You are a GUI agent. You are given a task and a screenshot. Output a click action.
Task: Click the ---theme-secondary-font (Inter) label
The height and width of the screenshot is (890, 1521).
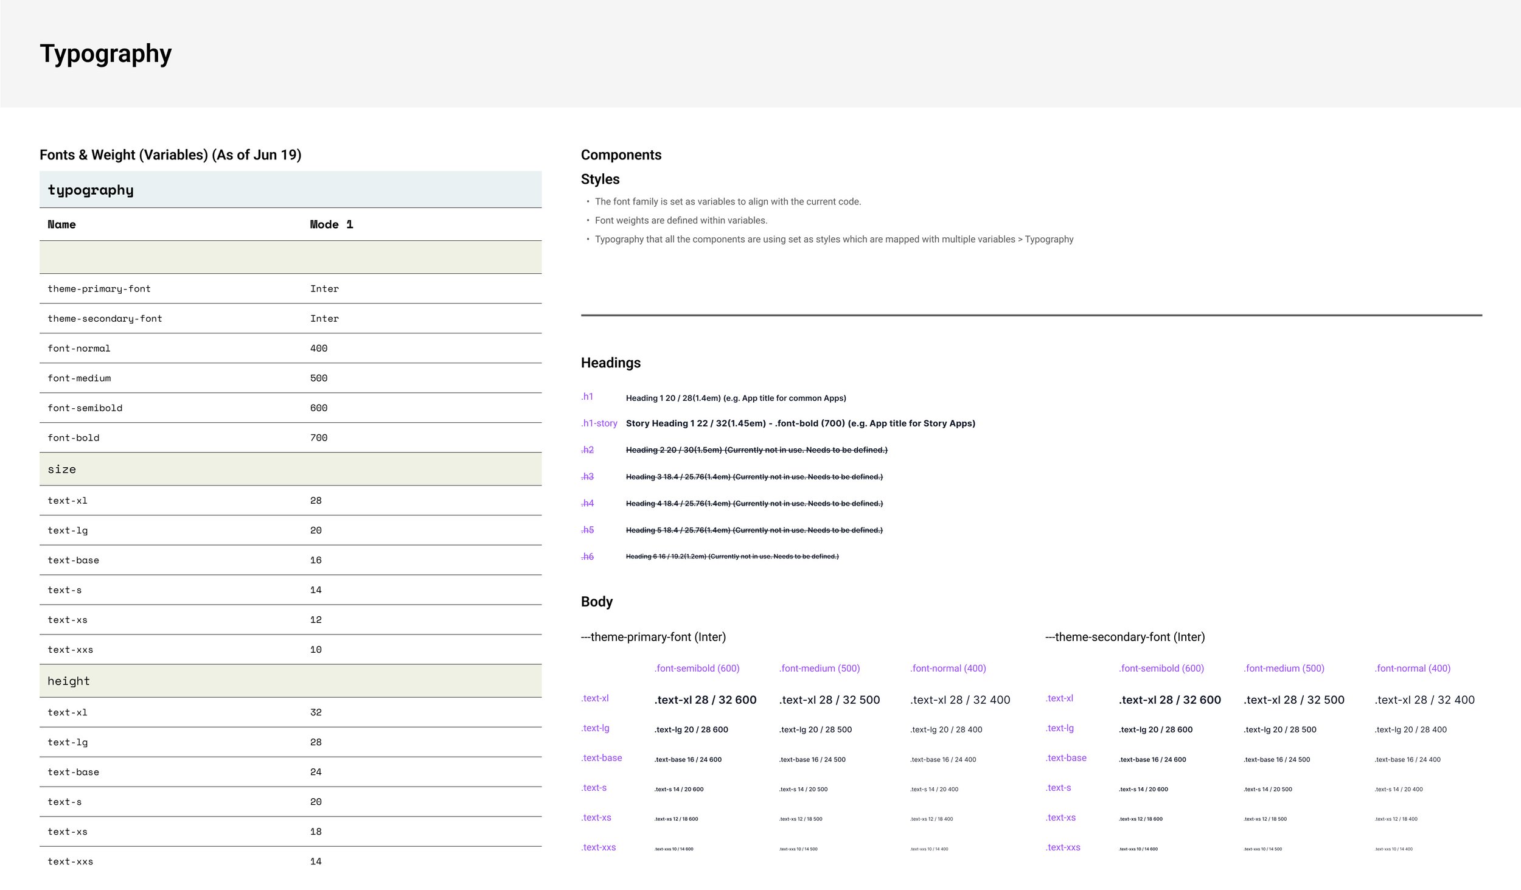(1124, 637)
